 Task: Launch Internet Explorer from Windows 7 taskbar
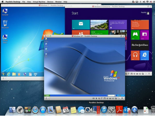(x=9, y=74)
